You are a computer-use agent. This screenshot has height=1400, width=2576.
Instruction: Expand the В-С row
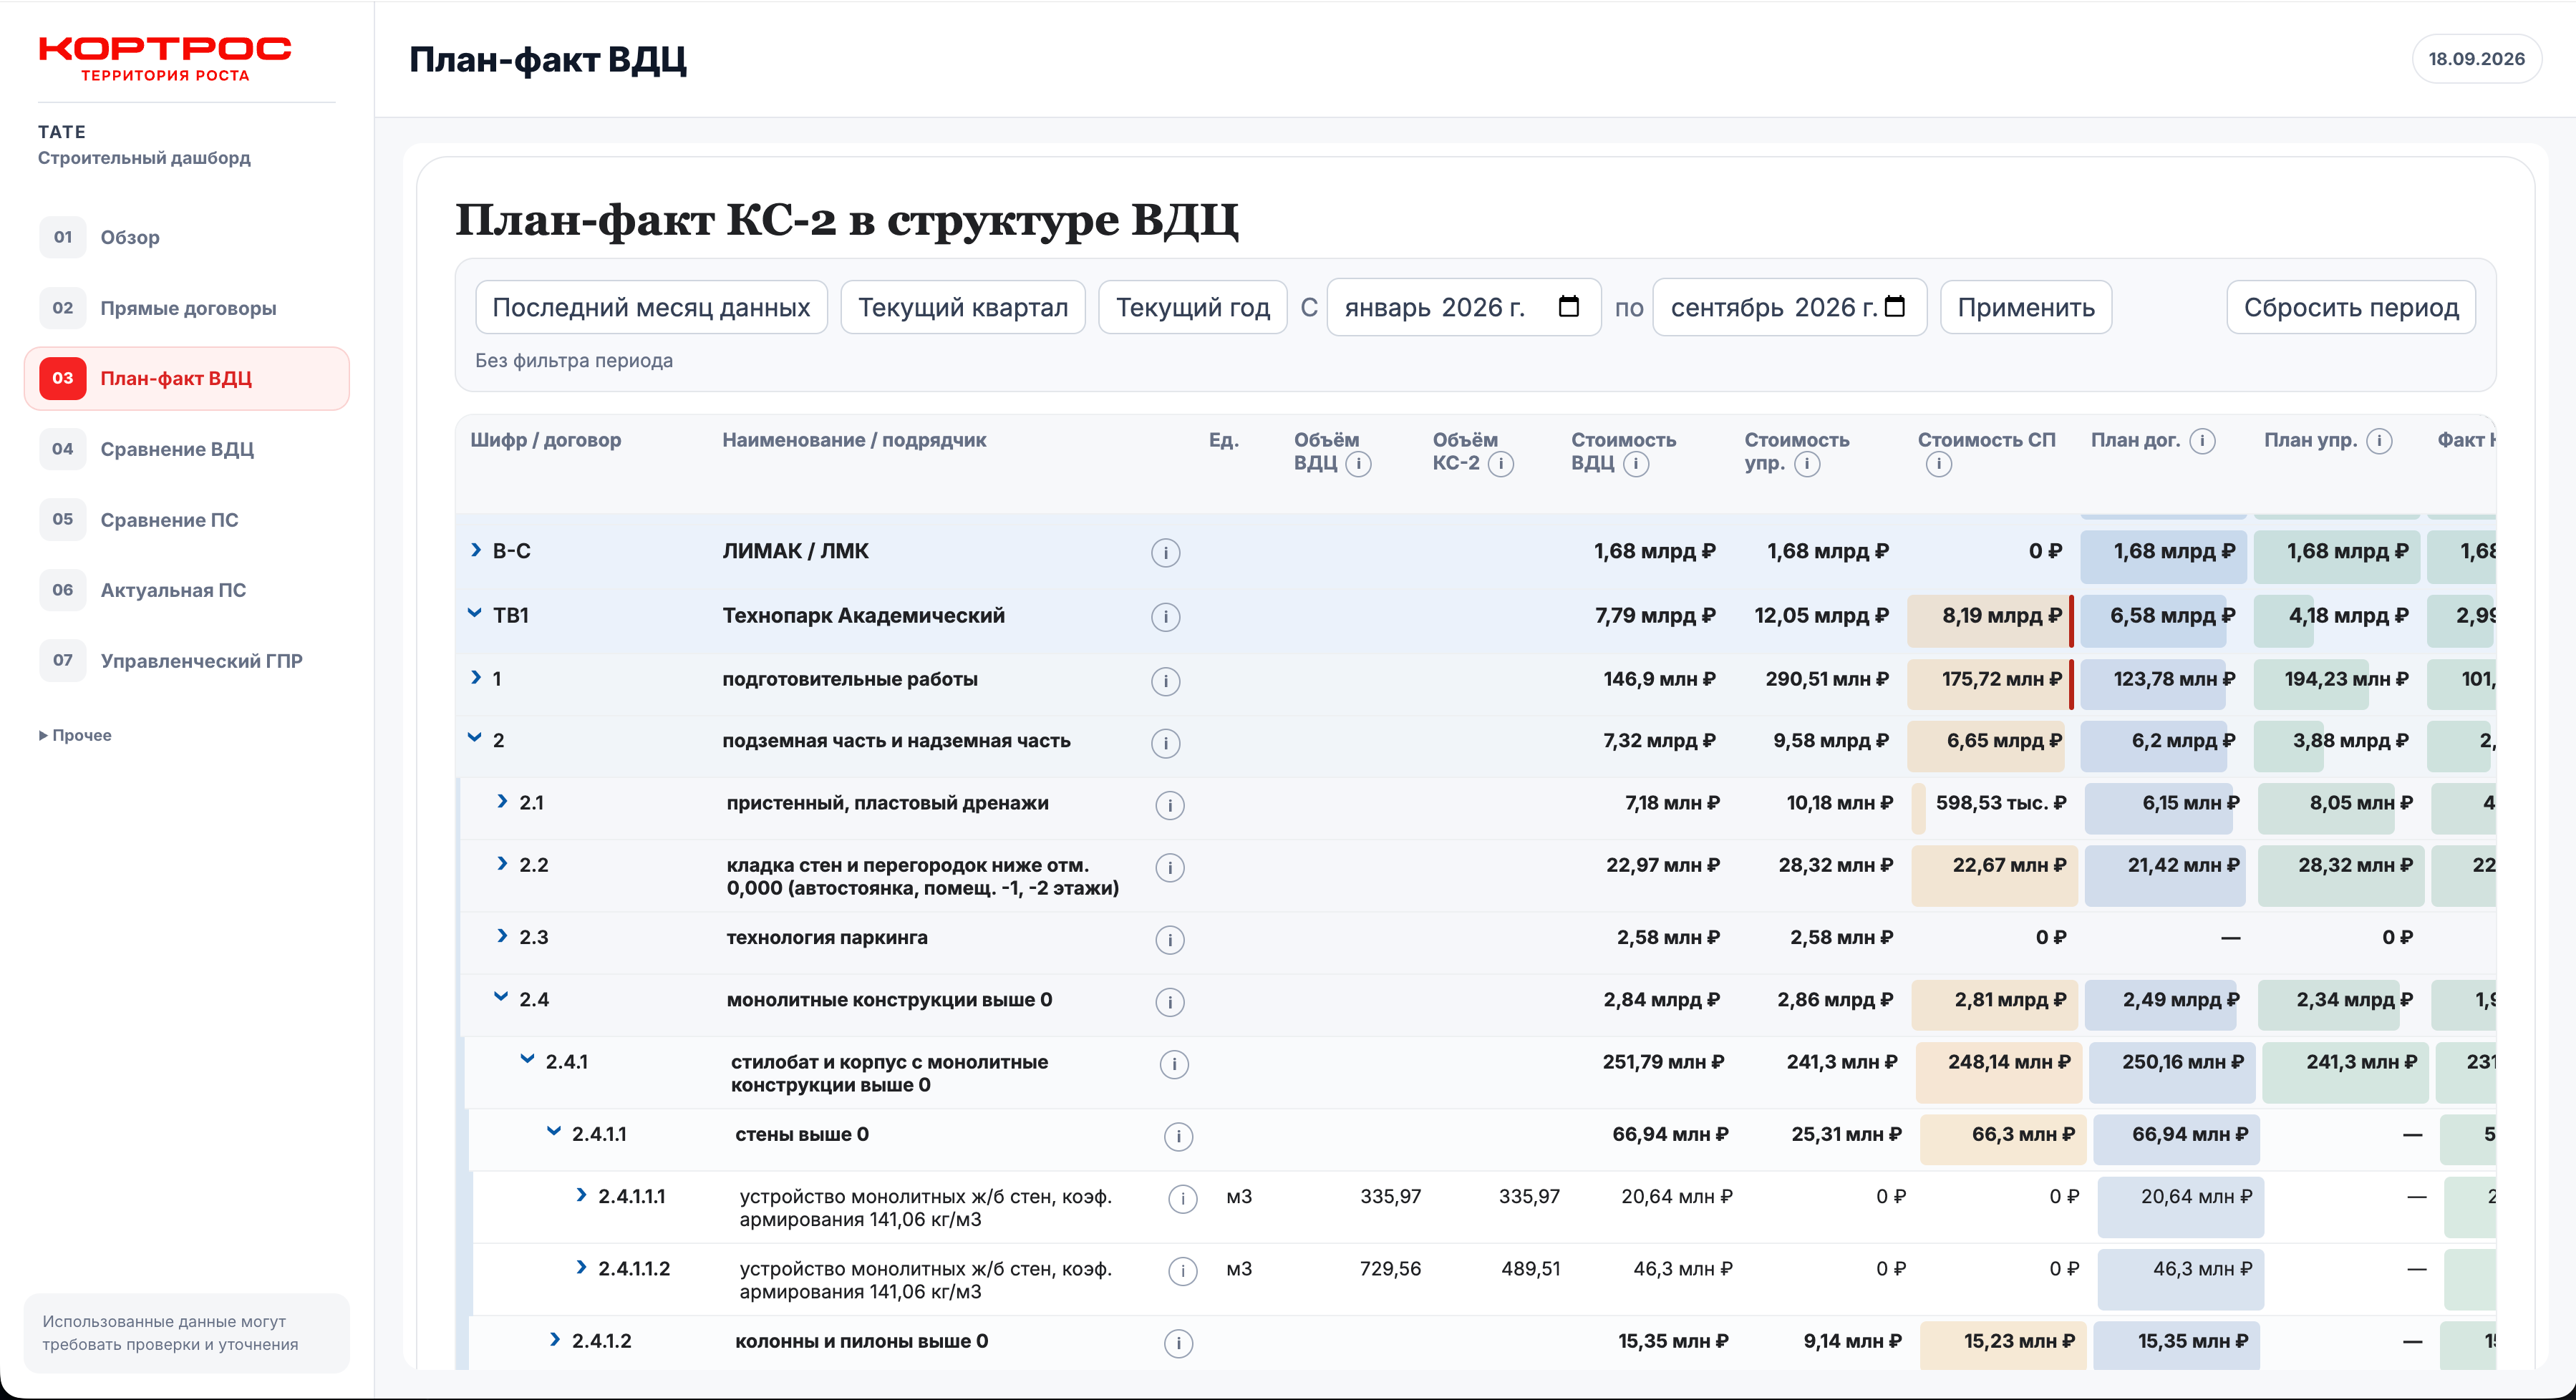pyautogui.click(x=476, y=550)
